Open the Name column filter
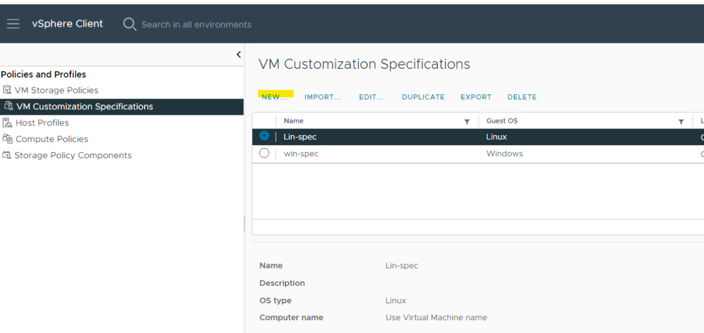This screenshot has height=333, width=704. 467,122
